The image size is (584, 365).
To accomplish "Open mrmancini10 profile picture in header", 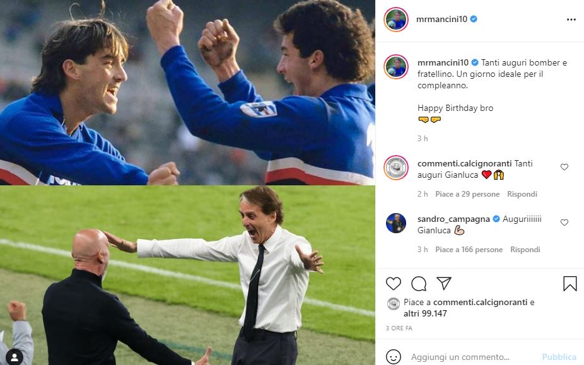I will click(396, 20).
